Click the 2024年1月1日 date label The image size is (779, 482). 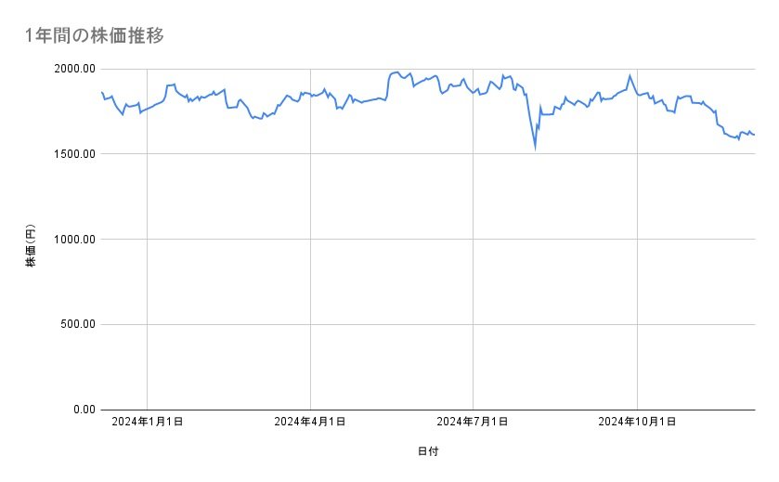tap(147, 423)
